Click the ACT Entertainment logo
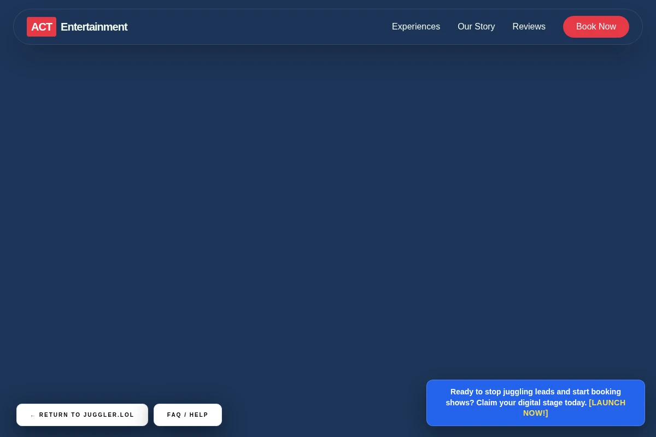The width and height of the screenshot is (656, 437). click(x=77, y=27)
